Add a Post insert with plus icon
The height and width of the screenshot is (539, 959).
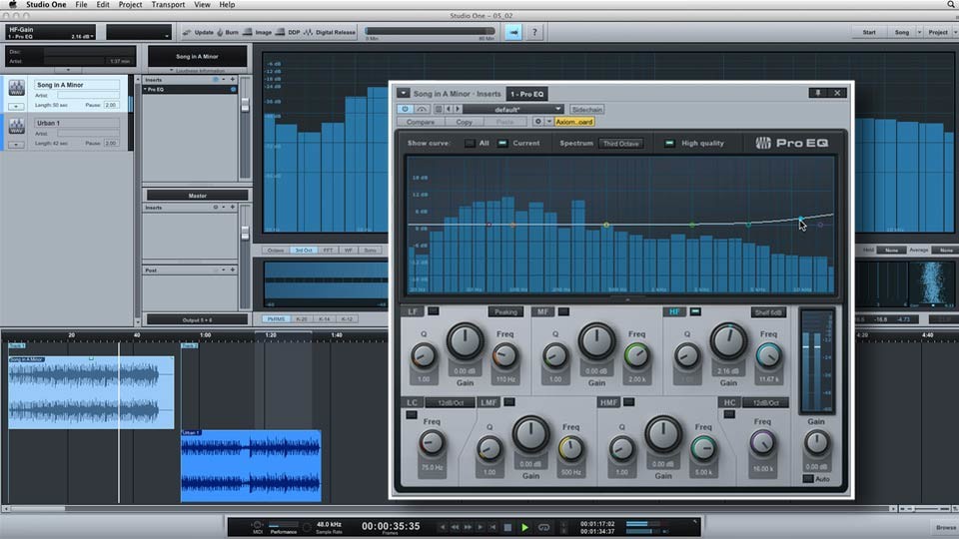click(x=233, y=269)
